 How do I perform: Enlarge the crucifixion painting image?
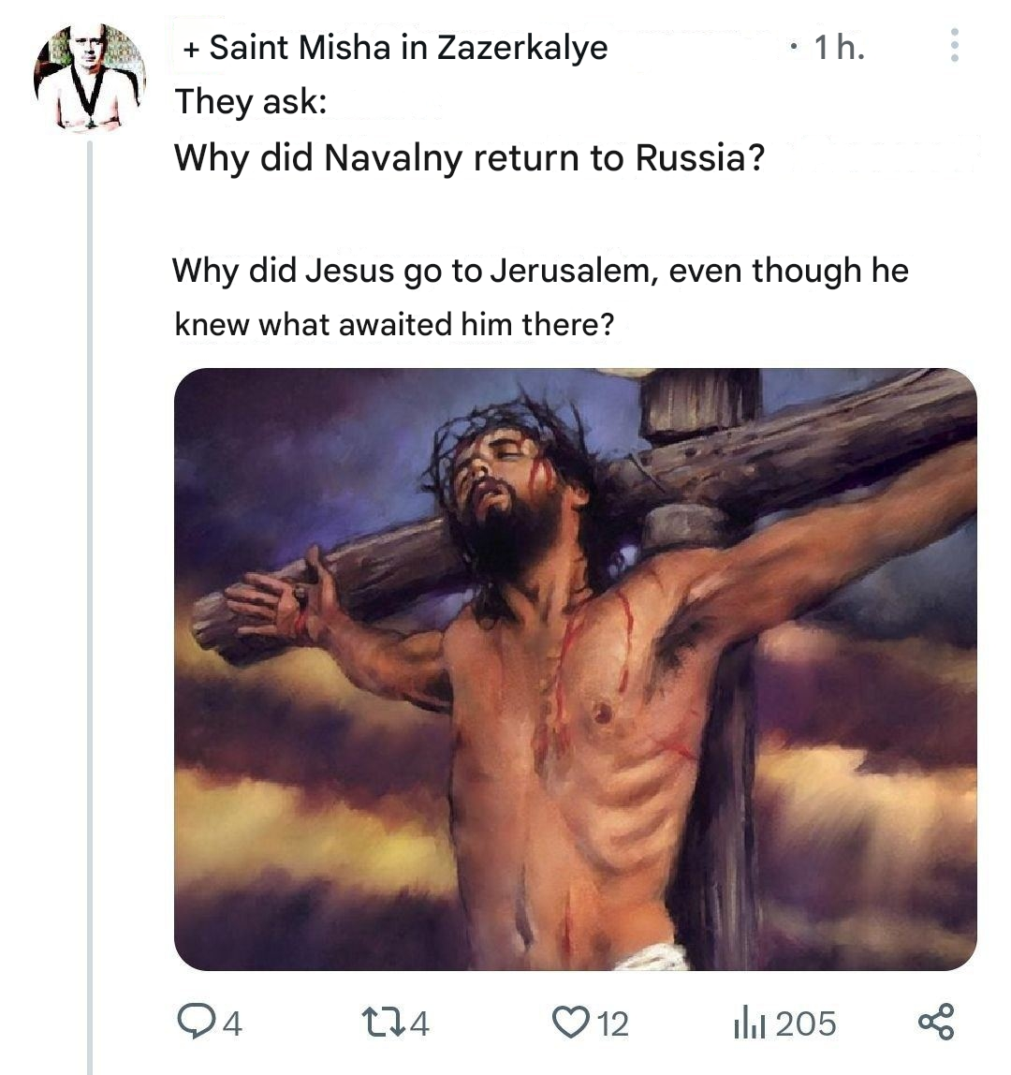tap(575, 669)
